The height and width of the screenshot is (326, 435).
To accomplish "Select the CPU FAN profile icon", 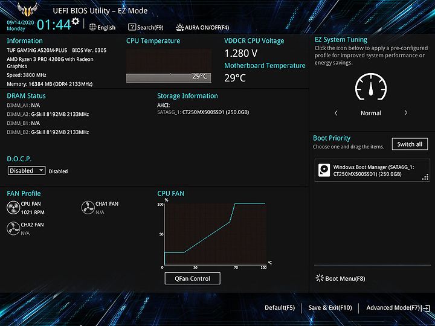I will click(13, 208).
